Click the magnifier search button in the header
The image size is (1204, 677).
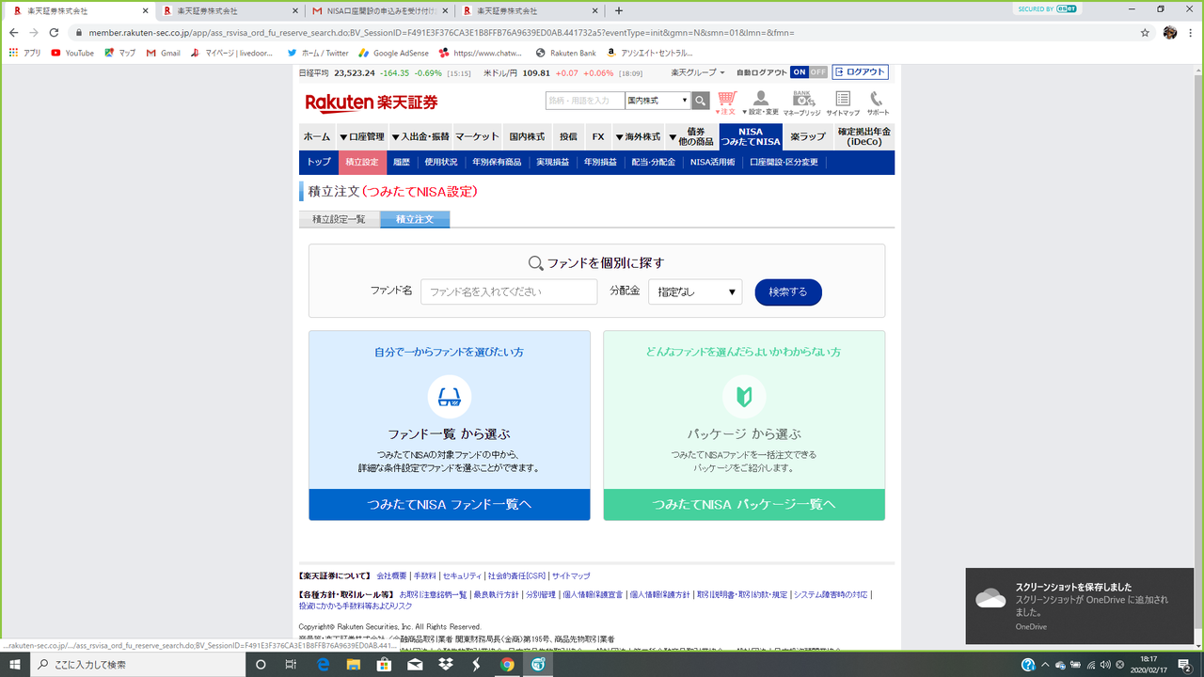pos(701,101)
